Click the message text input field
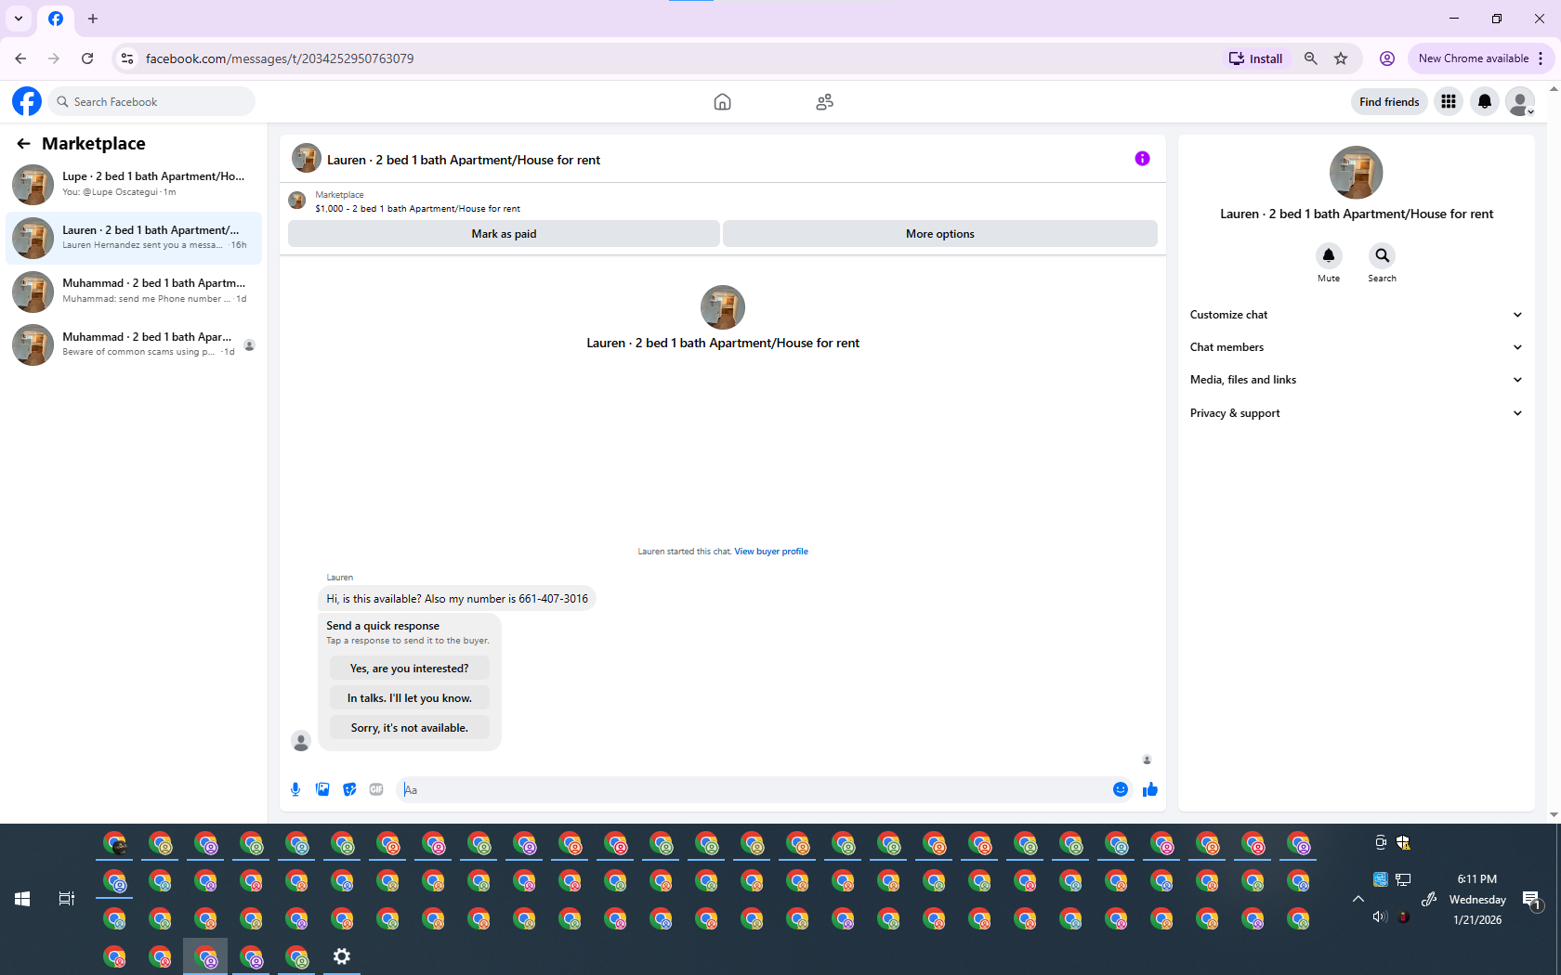The height and width of the screenshot is (975, 1561). pyautogui.click(x=753, y=790)
